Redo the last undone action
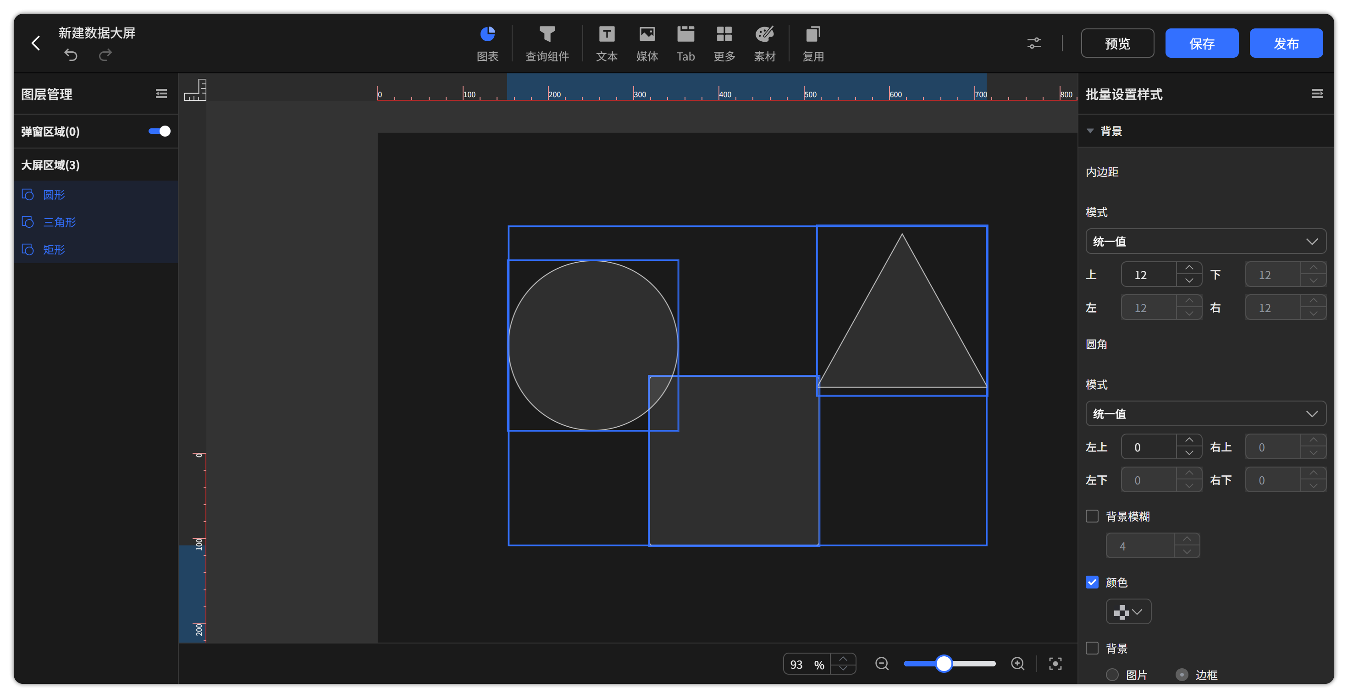The height and width of the screenshot is (693, 1348). click(106, 55)
